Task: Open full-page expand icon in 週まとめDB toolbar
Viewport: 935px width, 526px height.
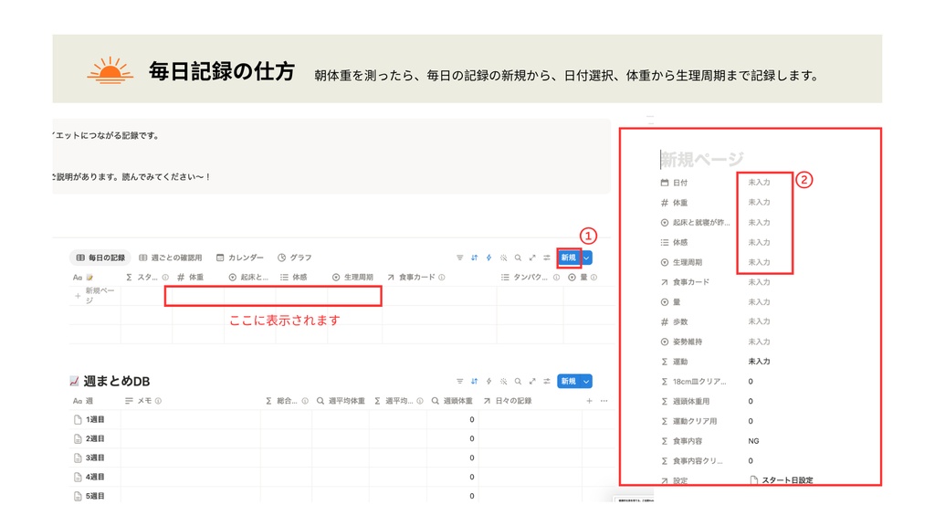Action: 532,381
